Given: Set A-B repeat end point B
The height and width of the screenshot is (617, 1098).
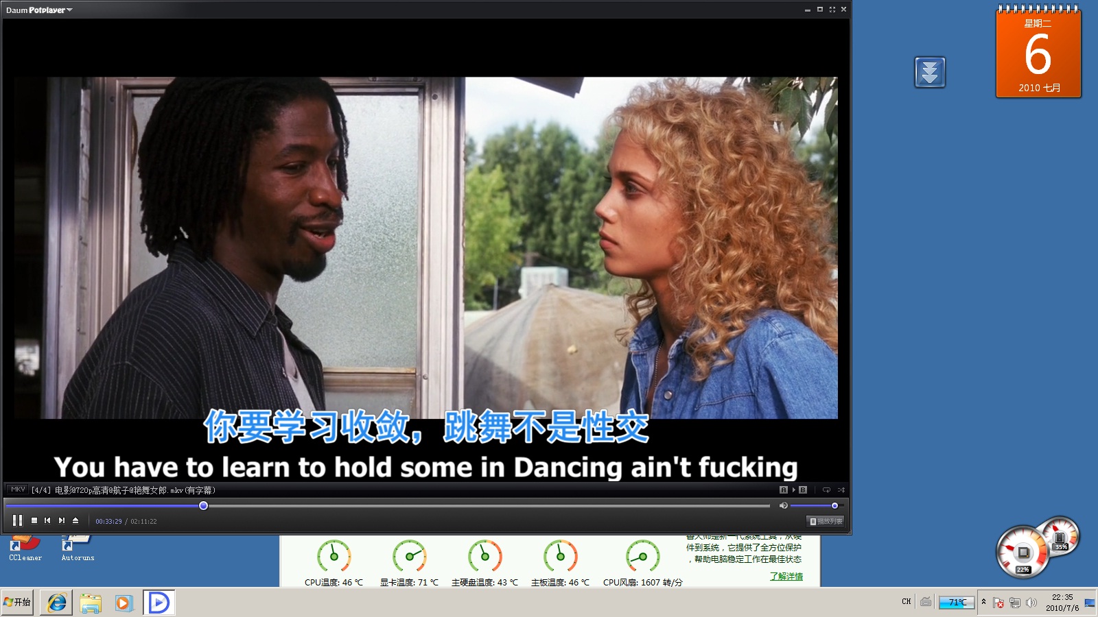Looking at the screenshot, I should click(803, 490).
